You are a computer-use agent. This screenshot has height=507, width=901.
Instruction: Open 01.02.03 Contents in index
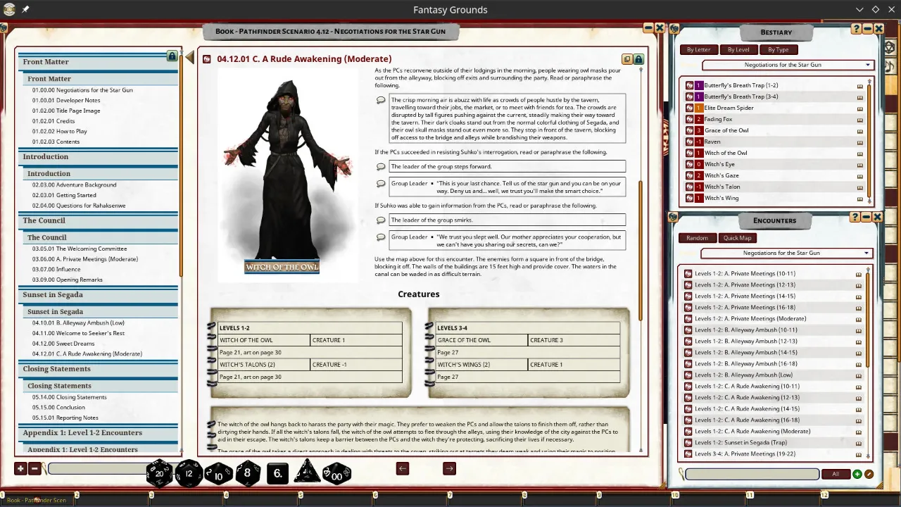(x=56, y=142)
